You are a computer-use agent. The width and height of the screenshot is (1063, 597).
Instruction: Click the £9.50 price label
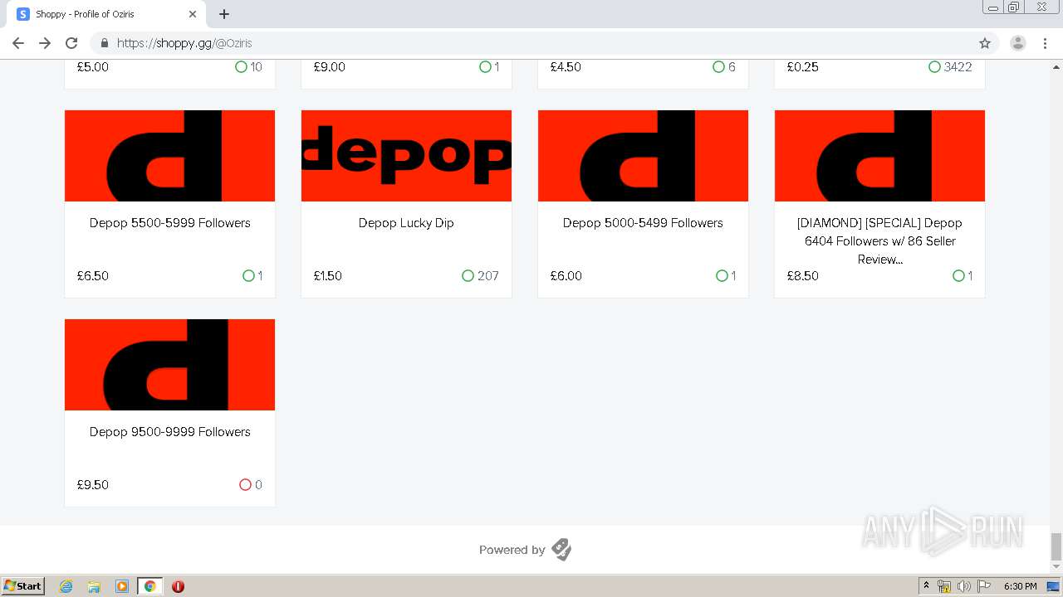coord(93,485)
